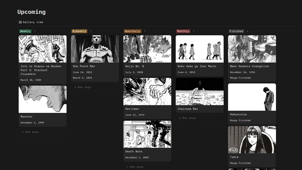Click the Tomie card title
The width and height of the screenshot is (302, 170).
(234, 157)
